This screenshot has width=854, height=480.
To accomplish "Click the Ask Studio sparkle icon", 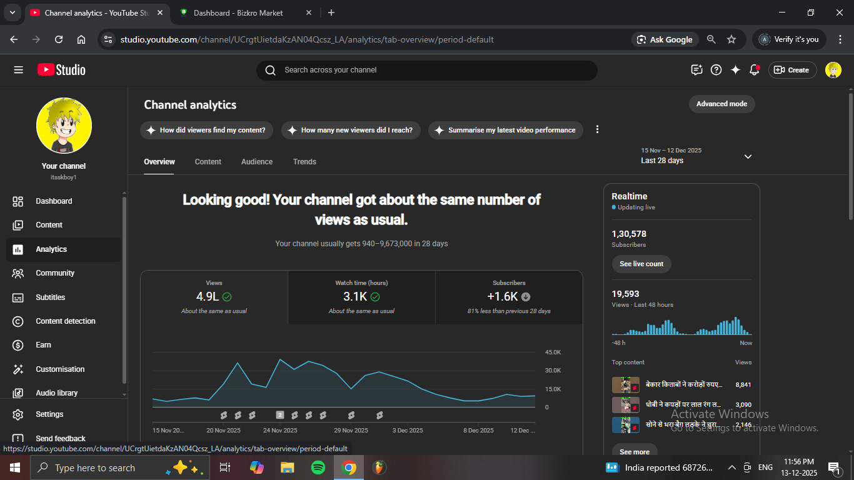I will tap(735, 70).
